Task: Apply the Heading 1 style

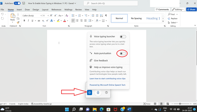Action: point(153,18)
